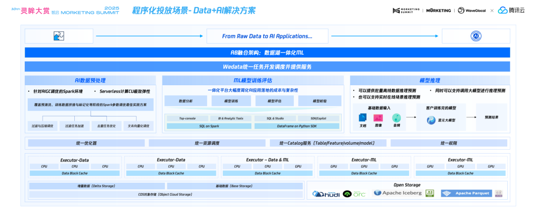Select the 数据分析 box
The image size is (535, 219).
pos(186,101)
